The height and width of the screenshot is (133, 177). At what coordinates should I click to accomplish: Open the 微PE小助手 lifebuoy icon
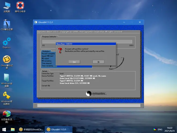20,7
